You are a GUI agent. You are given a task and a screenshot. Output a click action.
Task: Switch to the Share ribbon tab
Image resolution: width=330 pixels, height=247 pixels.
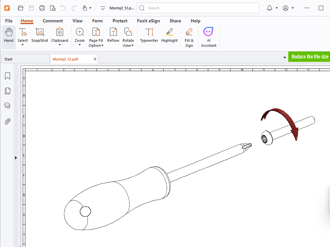(x=175, y=21)
